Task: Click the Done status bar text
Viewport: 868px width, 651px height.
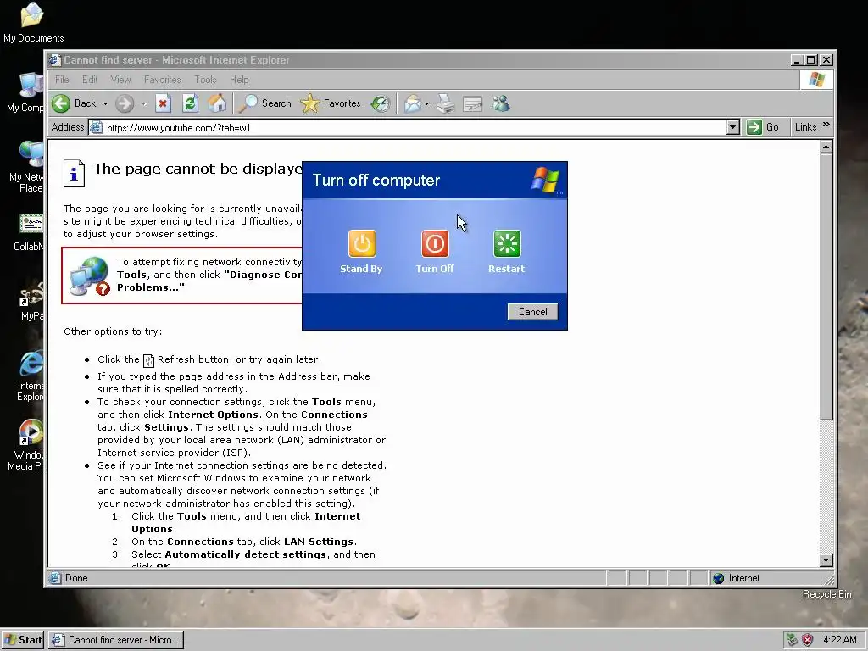Action: (76, 578)
